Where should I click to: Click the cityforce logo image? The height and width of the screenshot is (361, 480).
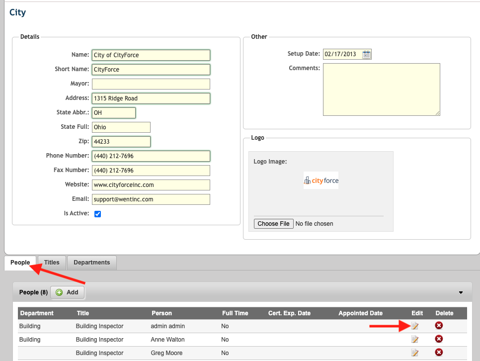(321, 180)
